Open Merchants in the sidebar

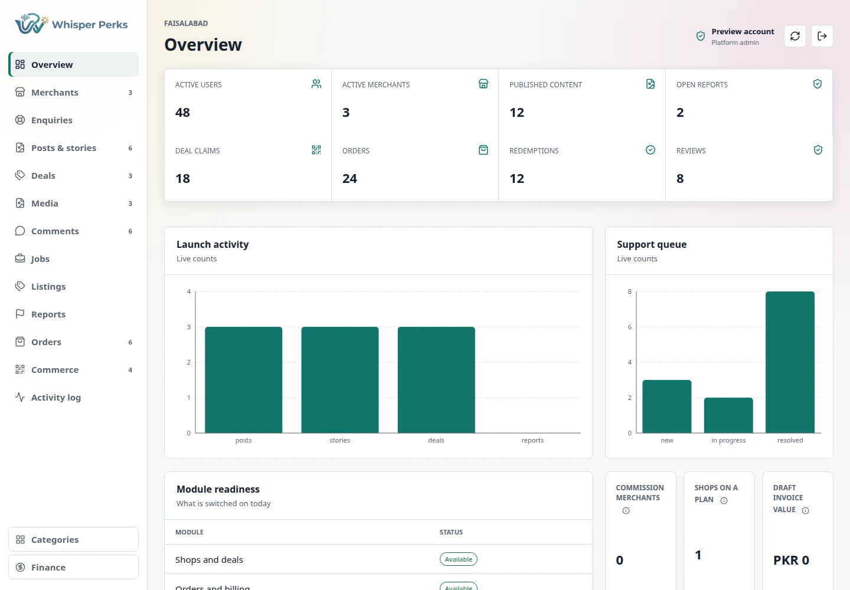click(x=74, y=92)
